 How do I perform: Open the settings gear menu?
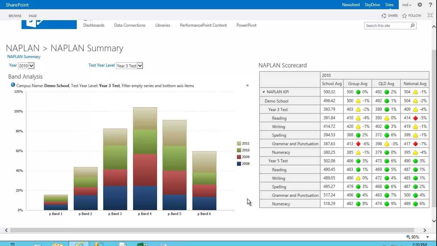click(420, 5)
